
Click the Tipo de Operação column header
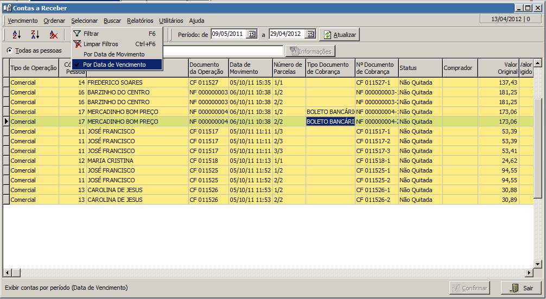(x=34, y=68)
